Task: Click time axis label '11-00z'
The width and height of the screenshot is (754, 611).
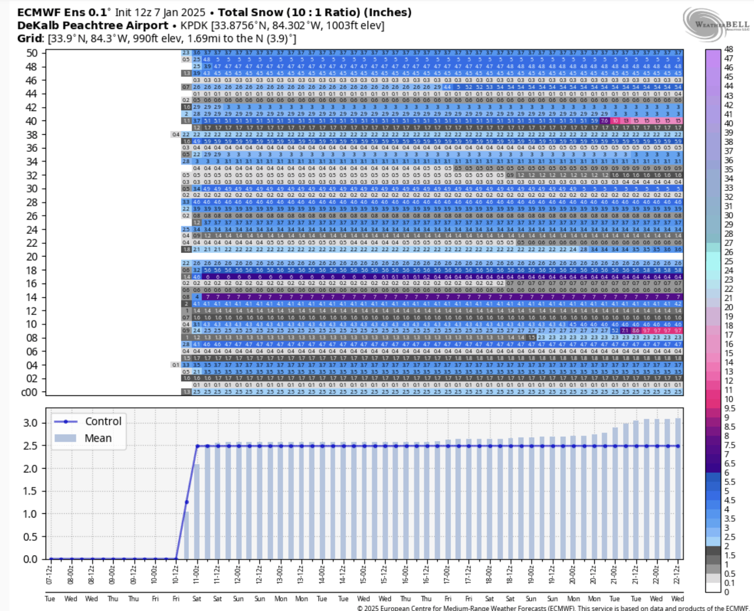Action: click(x=197, y=575)
